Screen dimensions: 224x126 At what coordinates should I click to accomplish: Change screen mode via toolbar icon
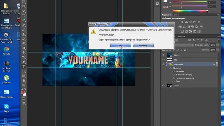pyautogui.click(x=24, y=103)
